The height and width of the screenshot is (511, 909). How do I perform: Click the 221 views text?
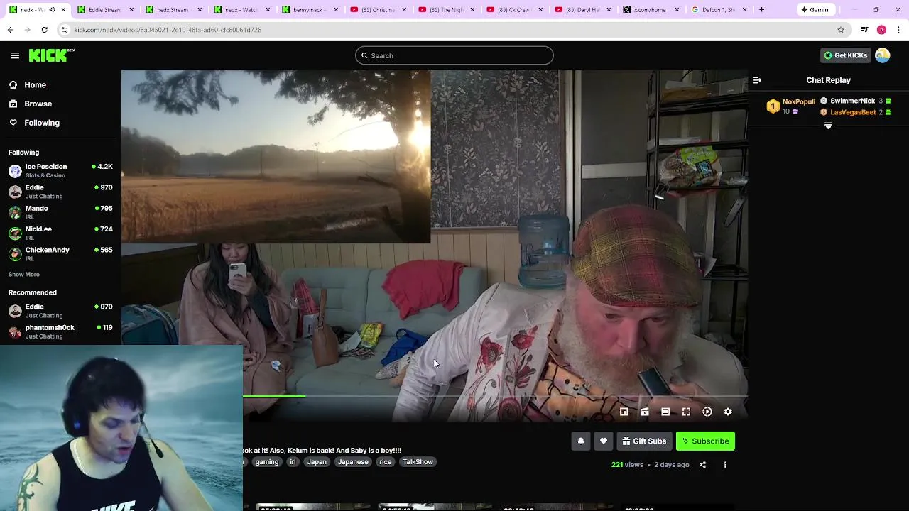click(x=627, y=465)
